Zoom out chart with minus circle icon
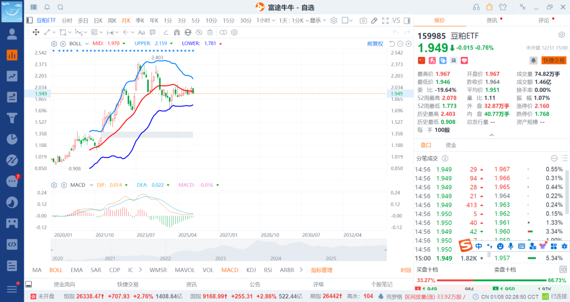Viewport: 570px width, 302px height. click(x=400, y=44)
